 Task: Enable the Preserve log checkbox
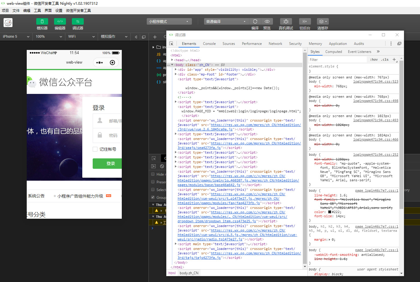153,182
